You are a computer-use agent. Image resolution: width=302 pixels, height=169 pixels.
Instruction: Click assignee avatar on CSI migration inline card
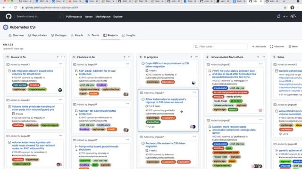point(60,90)
